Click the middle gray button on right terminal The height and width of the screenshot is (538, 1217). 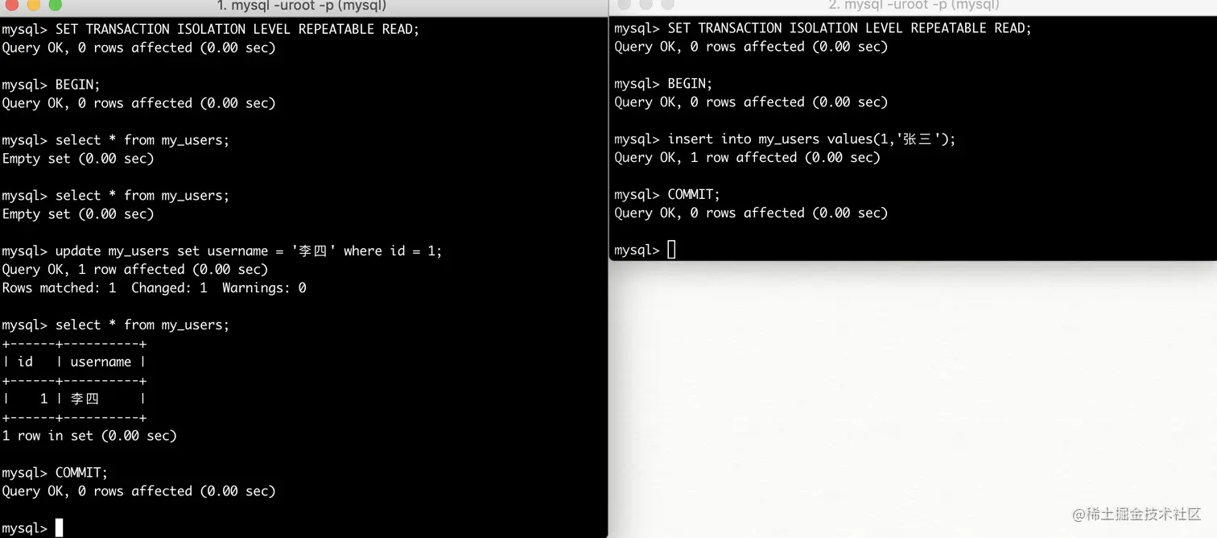click(x=646, y=5)
